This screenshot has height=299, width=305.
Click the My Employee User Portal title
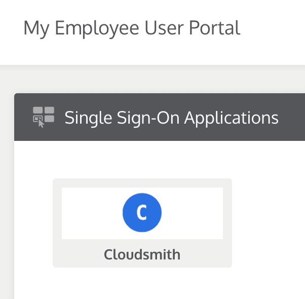click(x=132, y=28)
